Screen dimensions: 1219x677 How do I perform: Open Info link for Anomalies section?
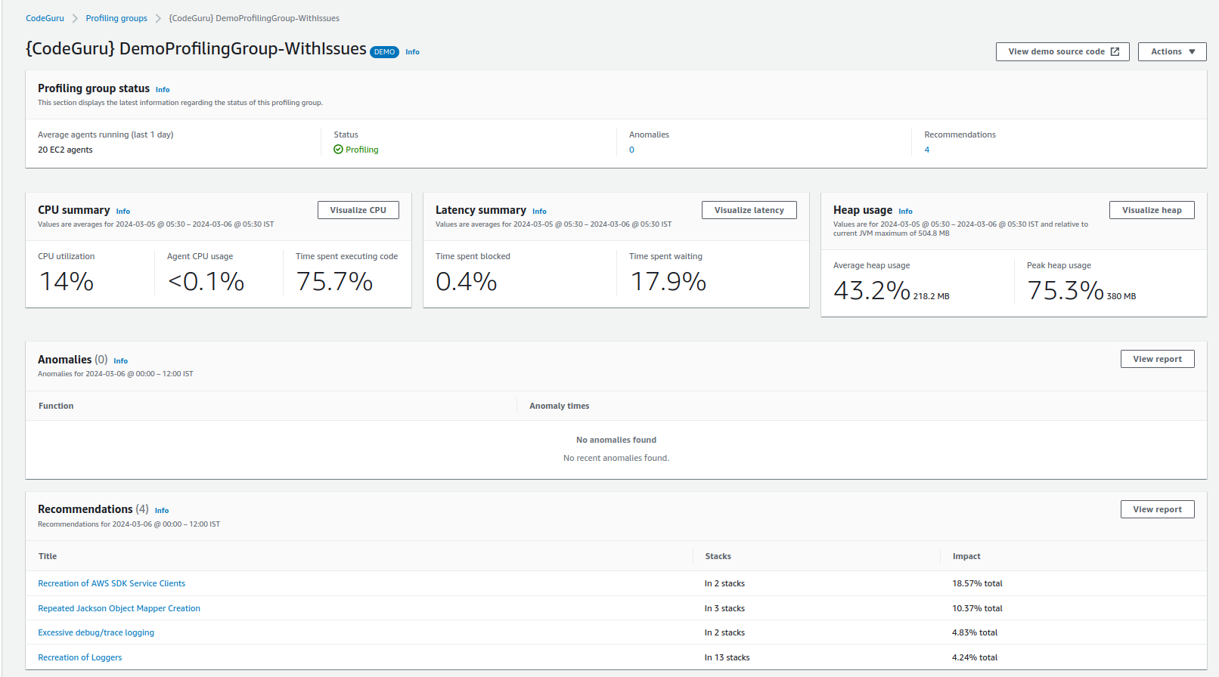(121, 361)
